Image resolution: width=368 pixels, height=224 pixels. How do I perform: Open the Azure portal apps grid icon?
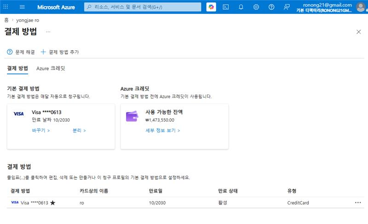(x=6, y=7)
